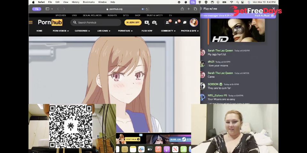
Task: Open the Trust & Safety link
Action: tap(155, 15)
